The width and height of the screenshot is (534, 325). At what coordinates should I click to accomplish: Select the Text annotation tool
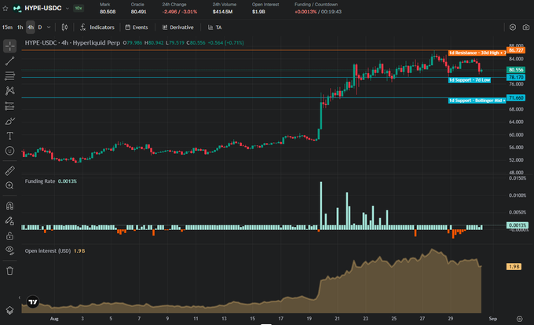[10, 136]
